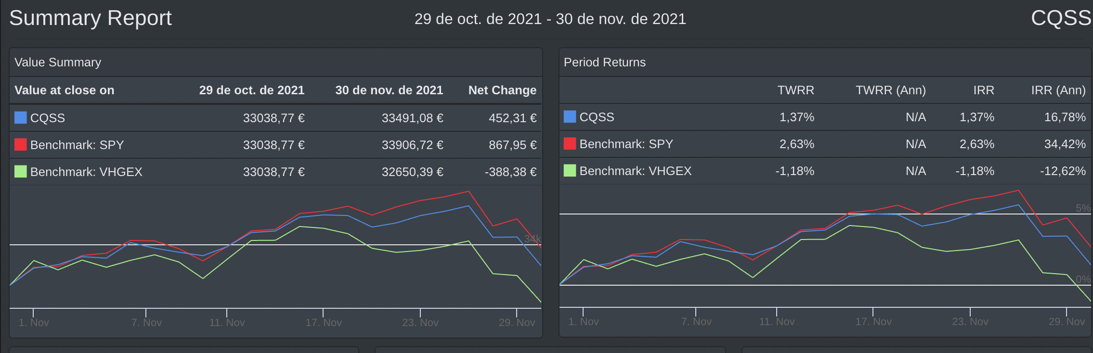The height and width of the screenshot is (353, 1093).
Task: Click CQSS net change value 452,31 €
Action: click(512, 118)
